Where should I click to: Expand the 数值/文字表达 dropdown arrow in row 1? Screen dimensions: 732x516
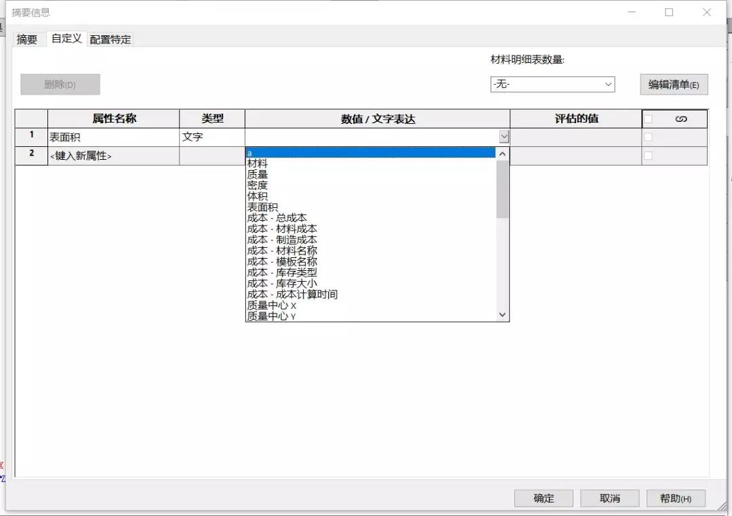[x=504, y=137]
